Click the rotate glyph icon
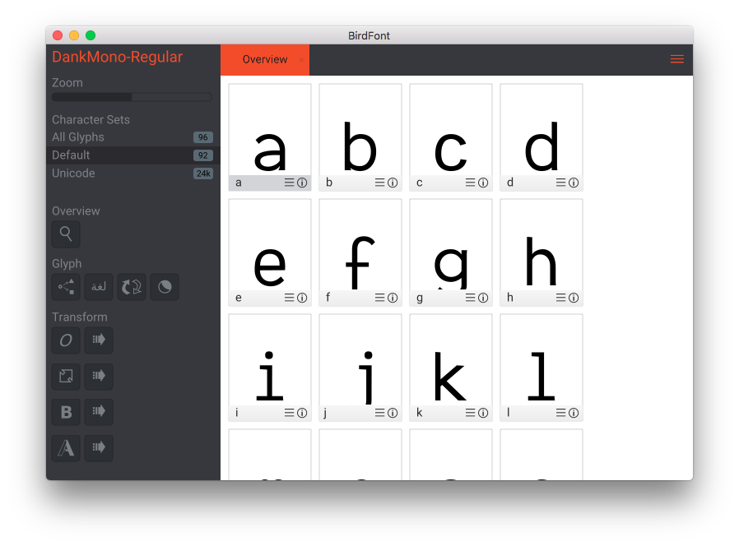This screenshot has width=739, height=546. pyautogui.click(x=132, y=287)
